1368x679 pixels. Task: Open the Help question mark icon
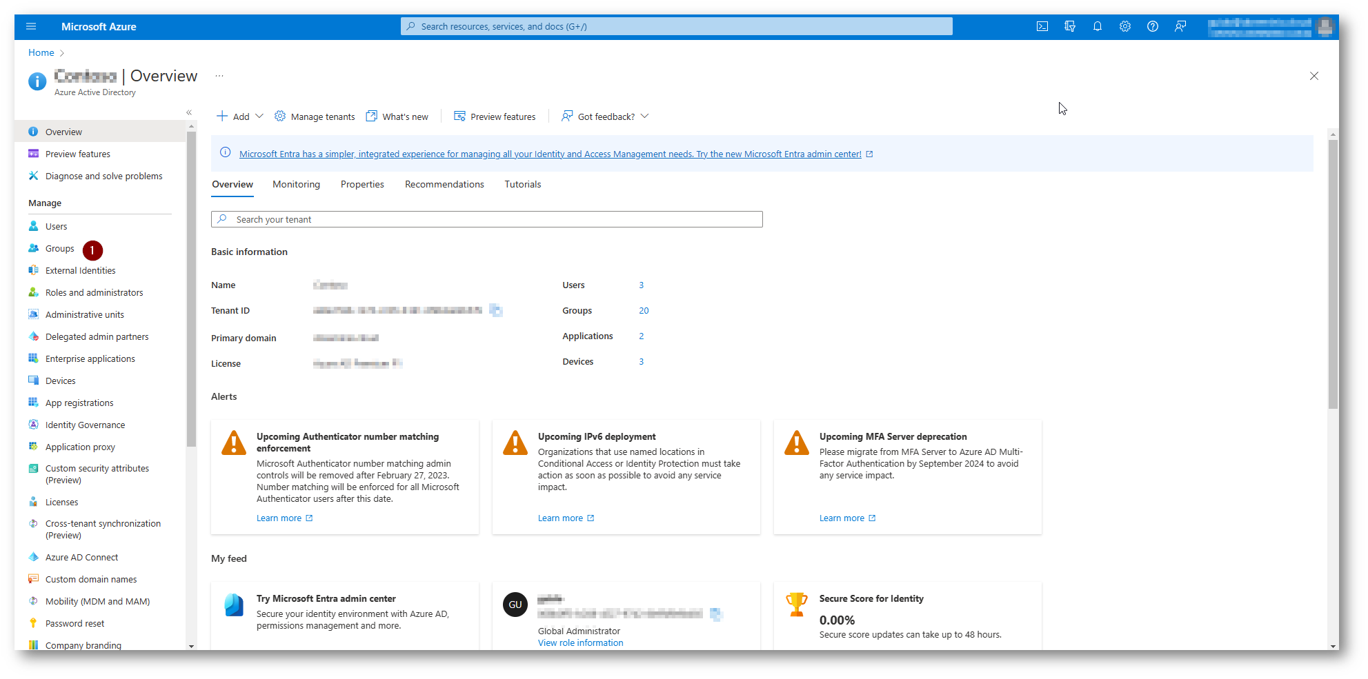point(1153,27)
